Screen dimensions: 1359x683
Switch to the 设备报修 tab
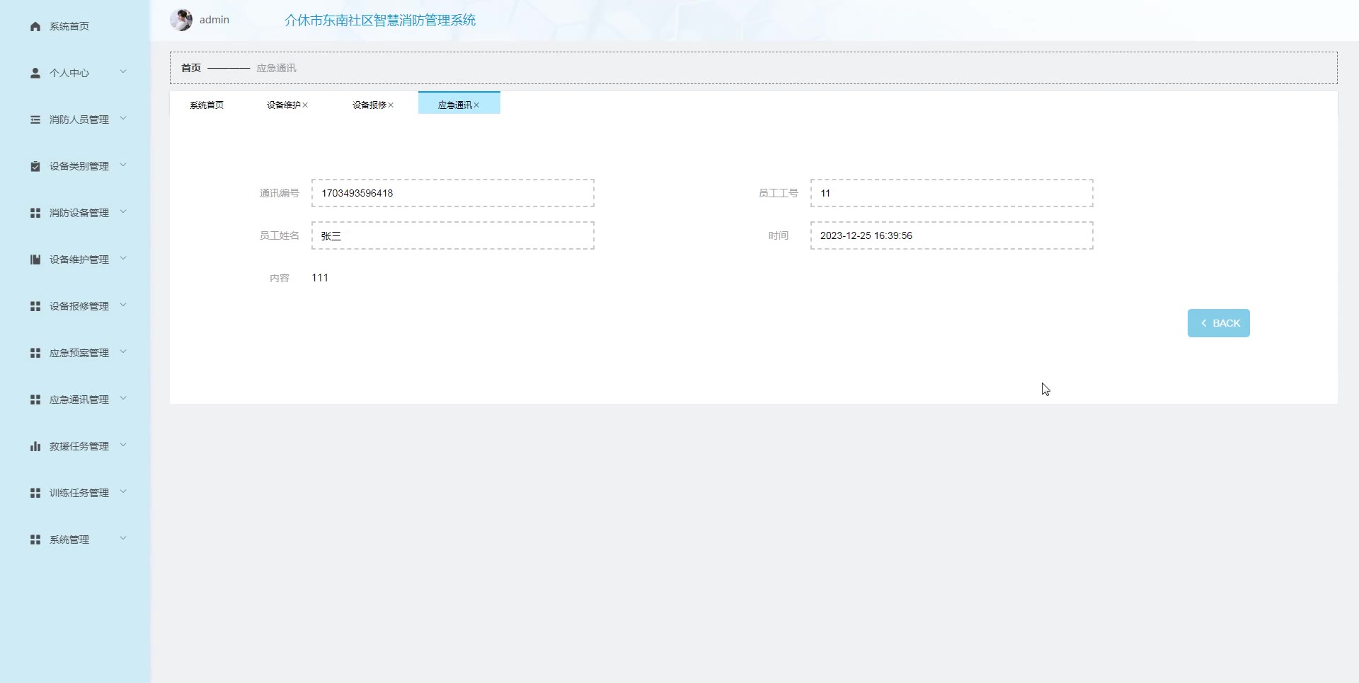click(x=369, y=105)
